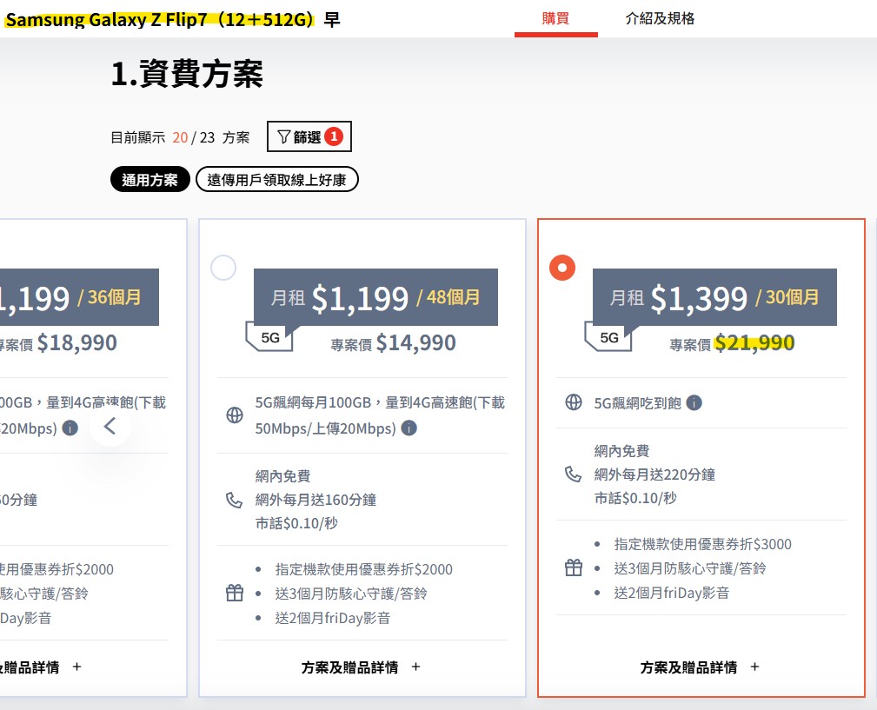Screen dimensions: 877x710
Task: Click 送3個月防駭心守護/答鈴 in 30個月 plan
Action: click(x=689, y=568)
